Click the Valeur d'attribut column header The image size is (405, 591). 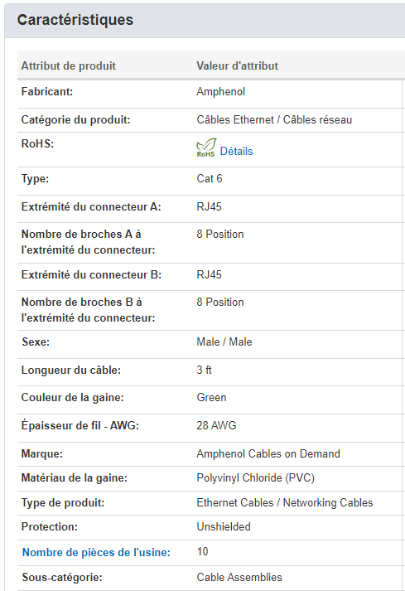pos(237,65)
